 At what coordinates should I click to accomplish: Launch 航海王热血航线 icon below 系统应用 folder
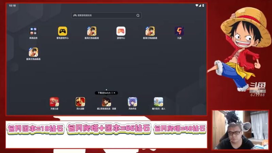pyautogui.click(x=33, y=52)
